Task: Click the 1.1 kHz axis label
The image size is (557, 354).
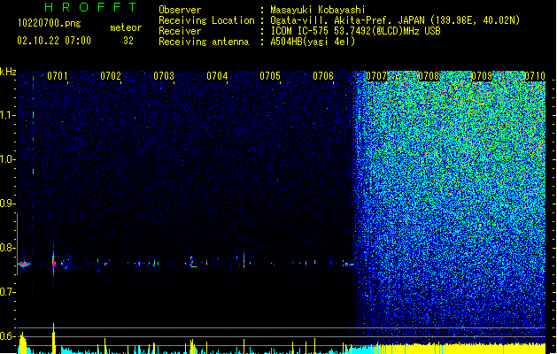Action: pos(7,115)
